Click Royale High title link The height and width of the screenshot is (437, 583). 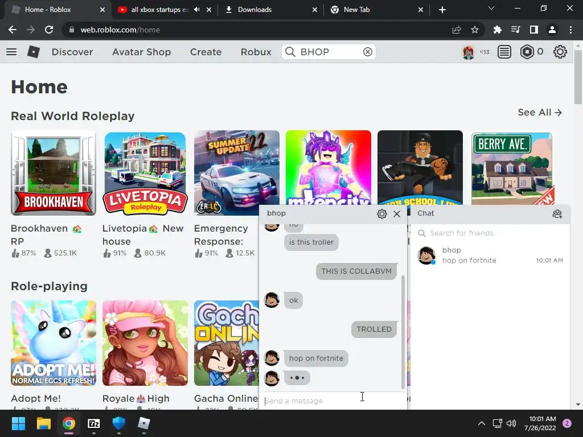pos(136,398)
